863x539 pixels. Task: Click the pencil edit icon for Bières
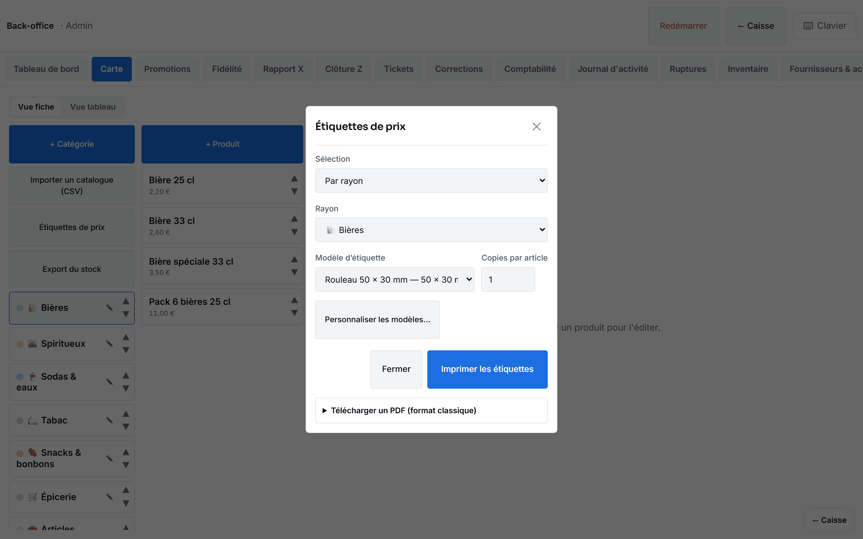[x=109, y=308]
